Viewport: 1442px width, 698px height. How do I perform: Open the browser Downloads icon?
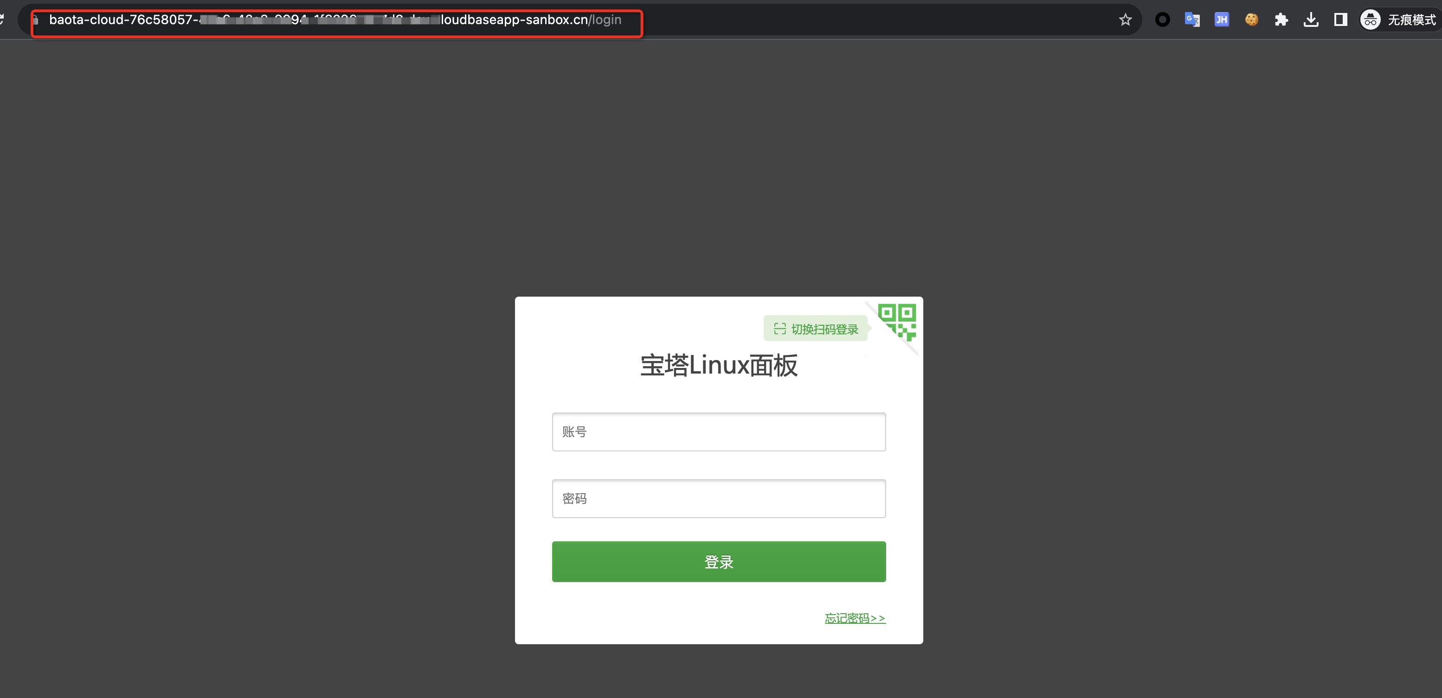1311,19
